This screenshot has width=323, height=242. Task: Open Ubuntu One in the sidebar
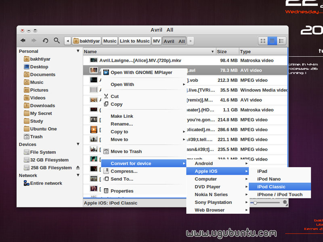[x=40, y=129]
